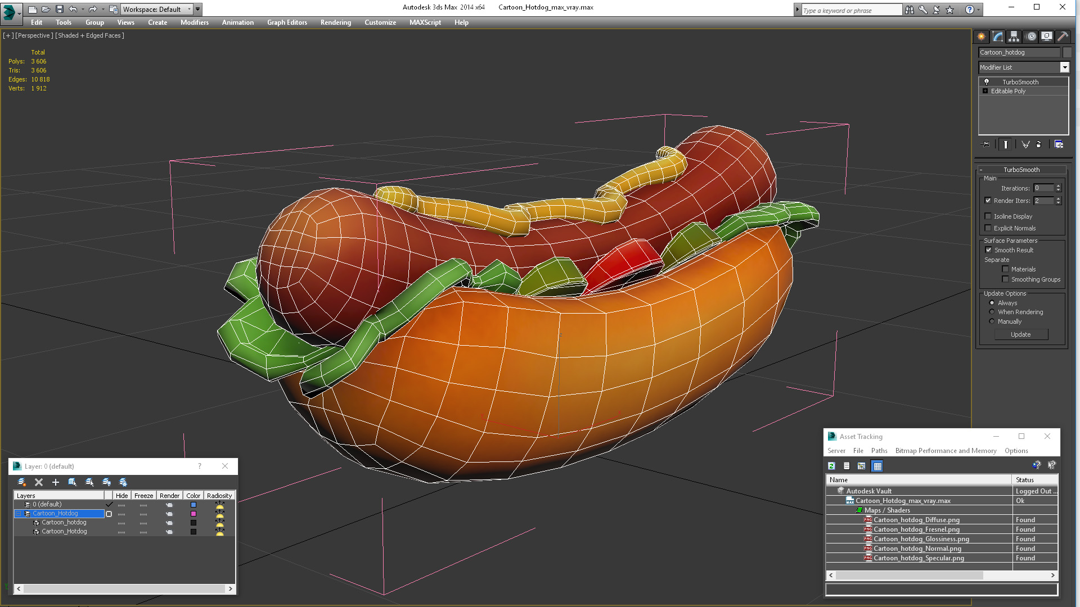Viewport: 1080px width, 607px height.
Task: Enable Smooth Result surface parameter
Action: click(x=988, y=250)
